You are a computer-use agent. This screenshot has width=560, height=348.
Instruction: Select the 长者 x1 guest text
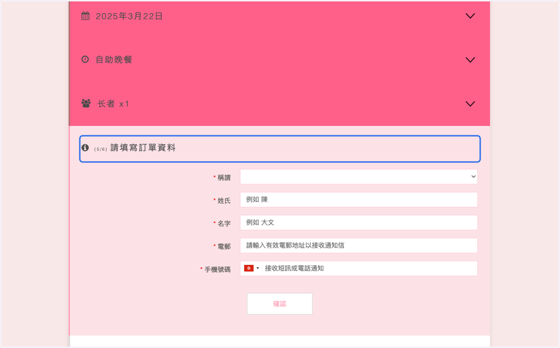coord(113,104)
